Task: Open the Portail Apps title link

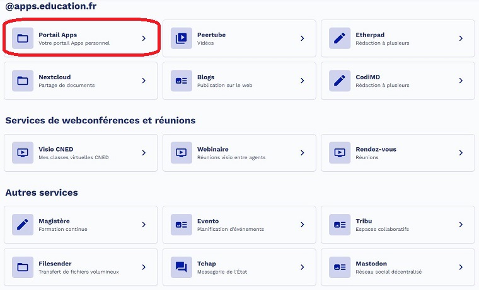Action: point(58,35)
